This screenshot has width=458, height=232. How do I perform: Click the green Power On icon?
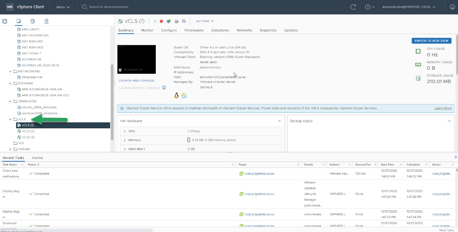155,21
